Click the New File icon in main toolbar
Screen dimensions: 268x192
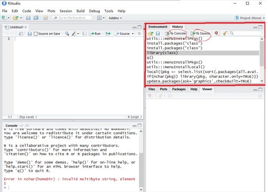pos(4,18)
